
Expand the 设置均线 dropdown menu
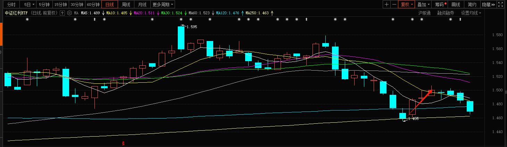point(471,13)
